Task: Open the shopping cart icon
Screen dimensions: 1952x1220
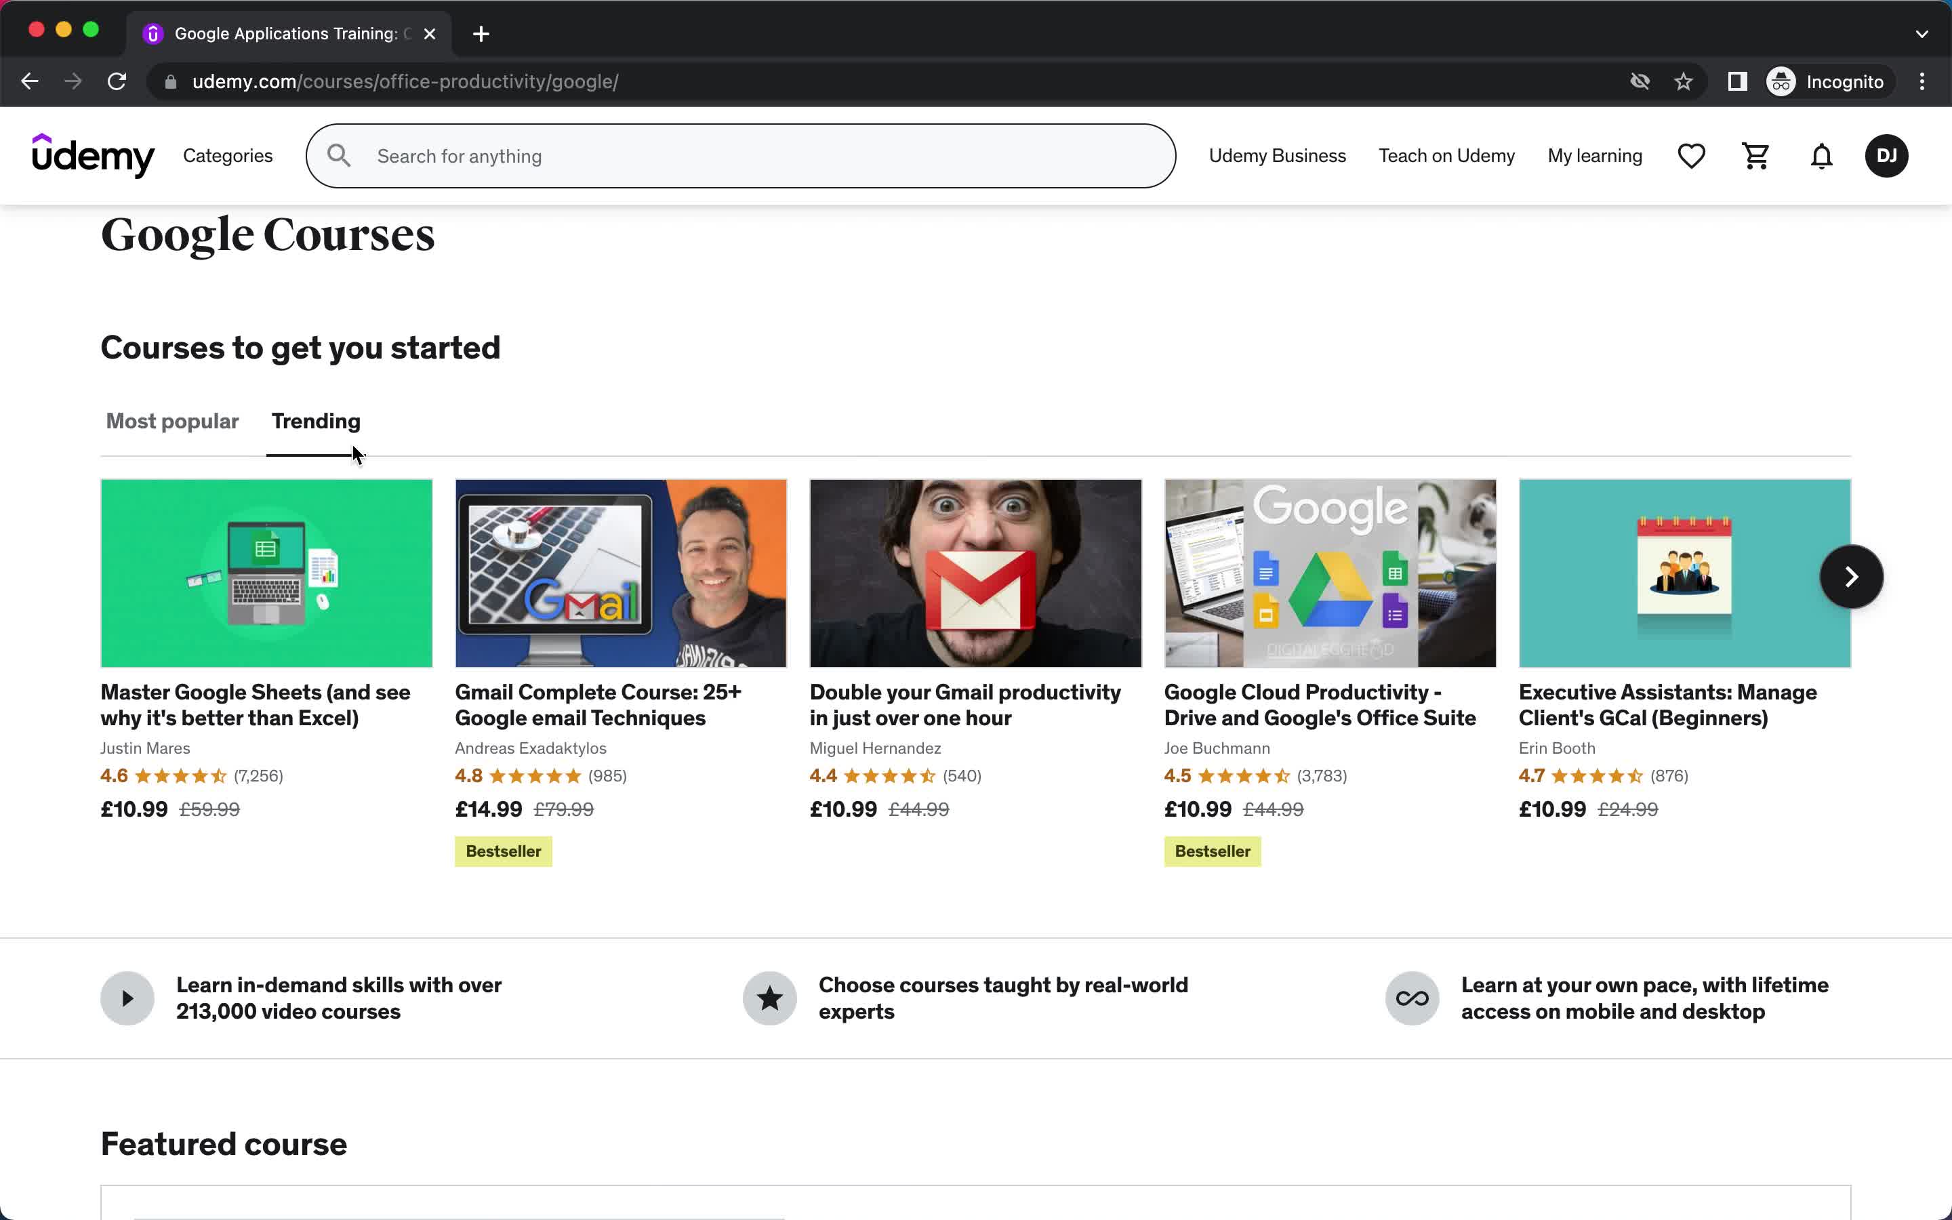Action: 1755,155
